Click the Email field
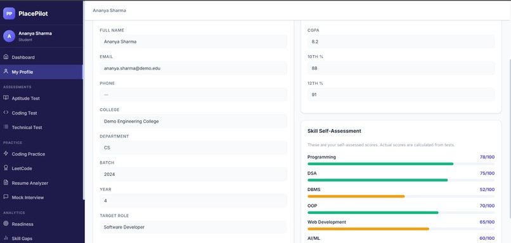 [x=193, y=68]
